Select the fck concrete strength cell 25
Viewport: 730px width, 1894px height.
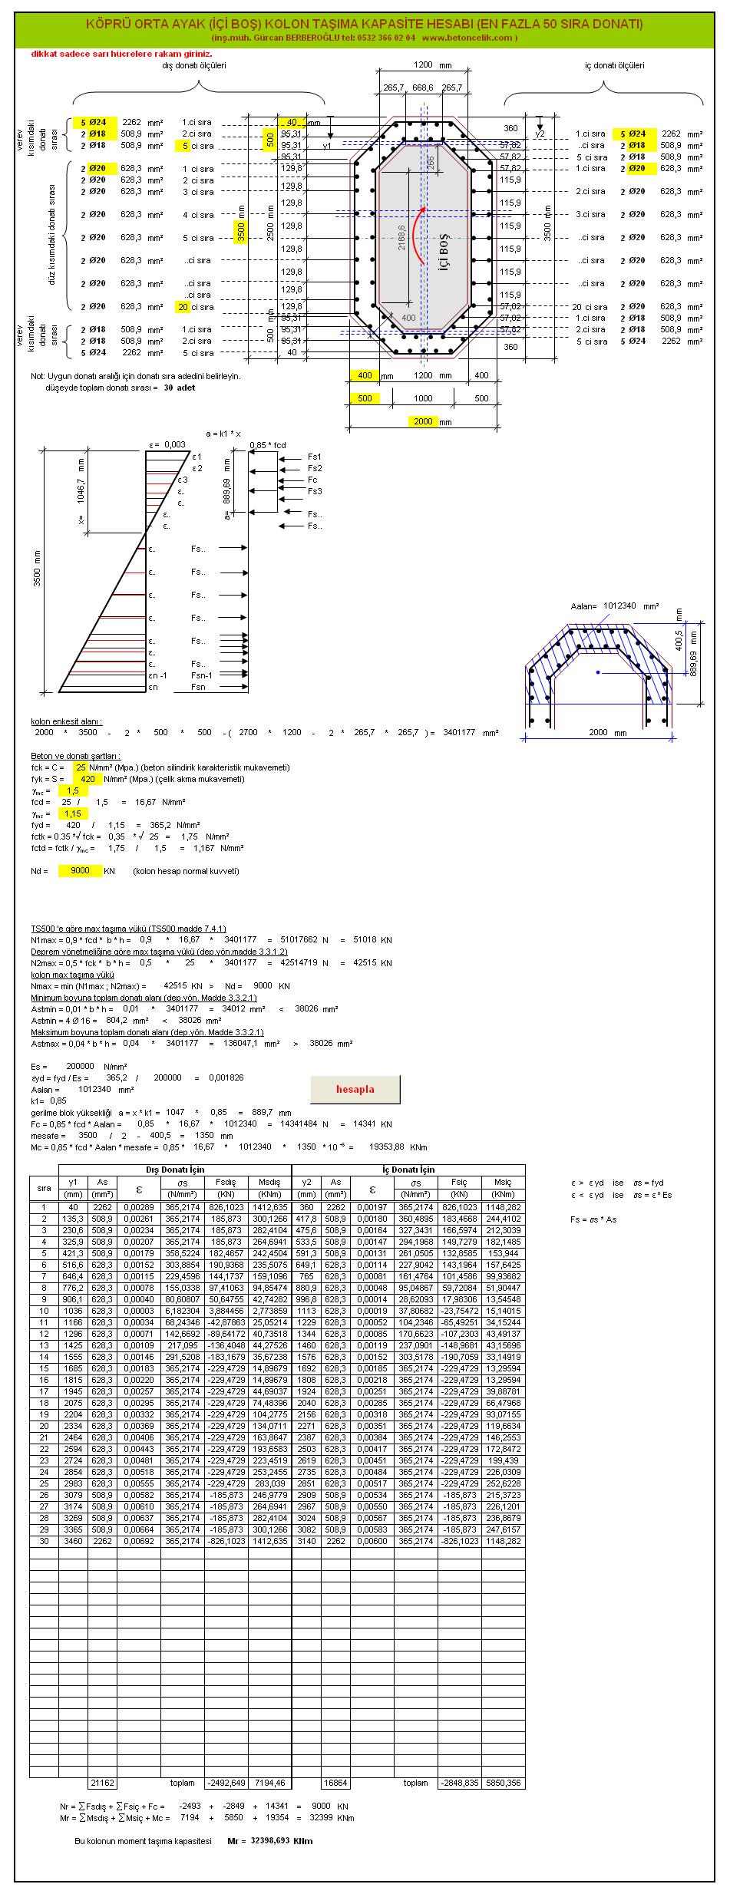79,767
